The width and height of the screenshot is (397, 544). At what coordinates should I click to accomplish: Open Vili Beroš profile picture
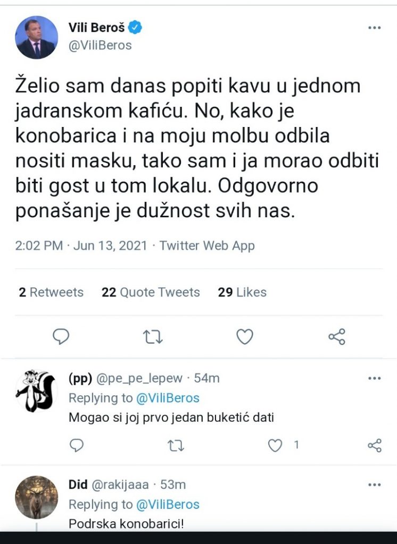click(x=37, y=37)
